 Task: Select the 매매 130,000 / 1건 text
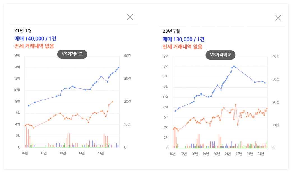184,39
